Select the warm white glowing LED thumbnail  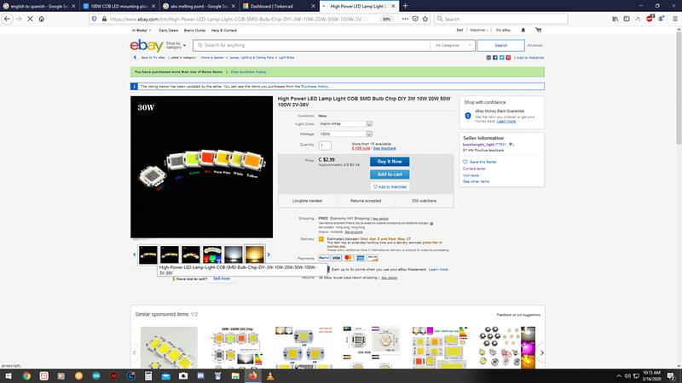click(254, 254)
